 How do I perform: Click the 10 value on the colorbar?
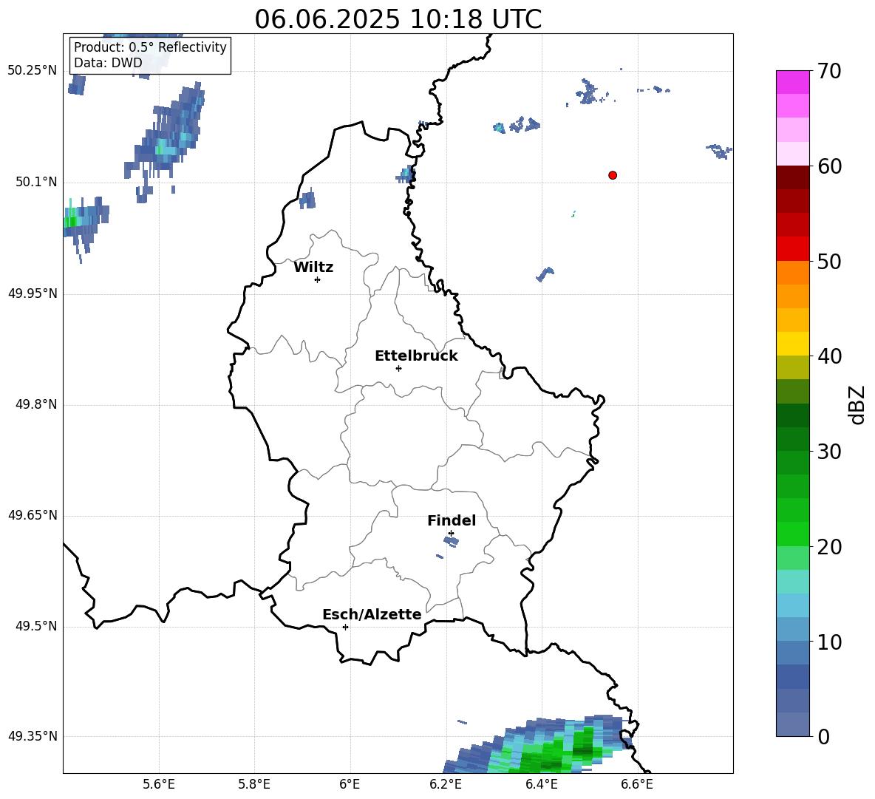tap(829, 642)
